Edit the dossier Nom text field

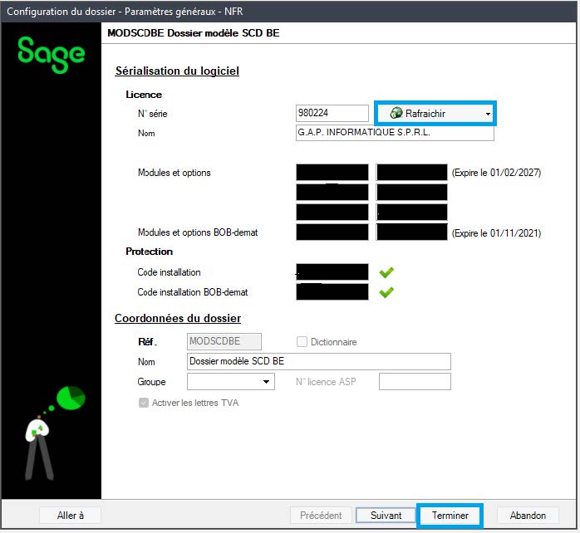(x=319, y=361)
